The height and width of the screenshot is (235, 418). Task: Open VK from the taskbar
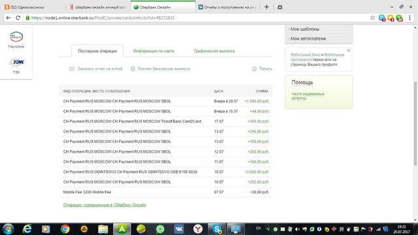coord(179,229)
